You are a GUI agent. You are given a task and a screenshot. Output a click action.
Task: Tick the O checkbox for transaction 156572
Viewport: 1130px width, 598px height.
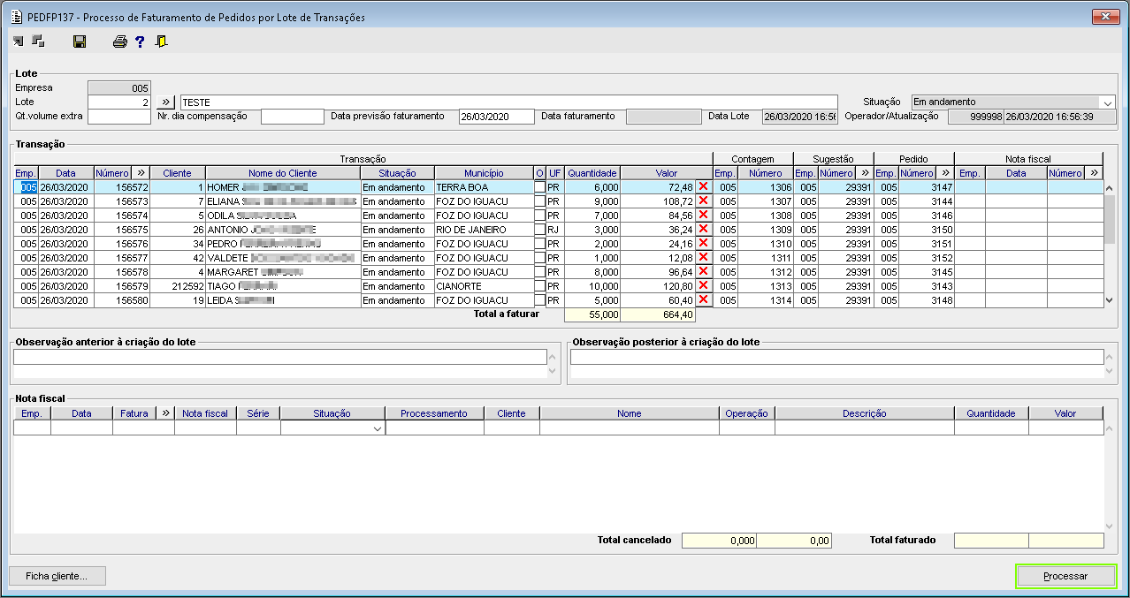539,187
